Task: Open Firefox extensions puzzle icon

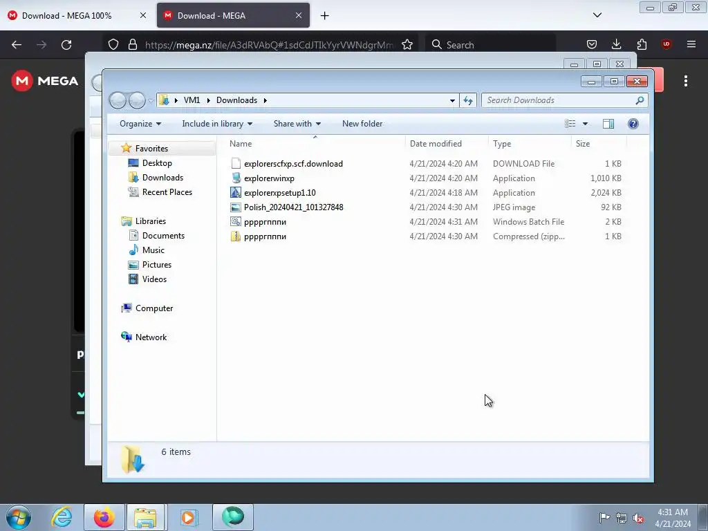Action: (x=642, y=44)
